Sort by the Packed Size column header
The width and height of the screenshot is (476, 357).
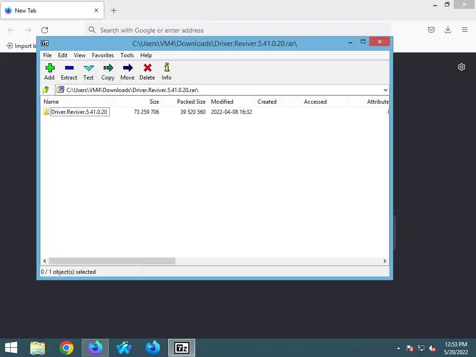click(x=185, y=102)
